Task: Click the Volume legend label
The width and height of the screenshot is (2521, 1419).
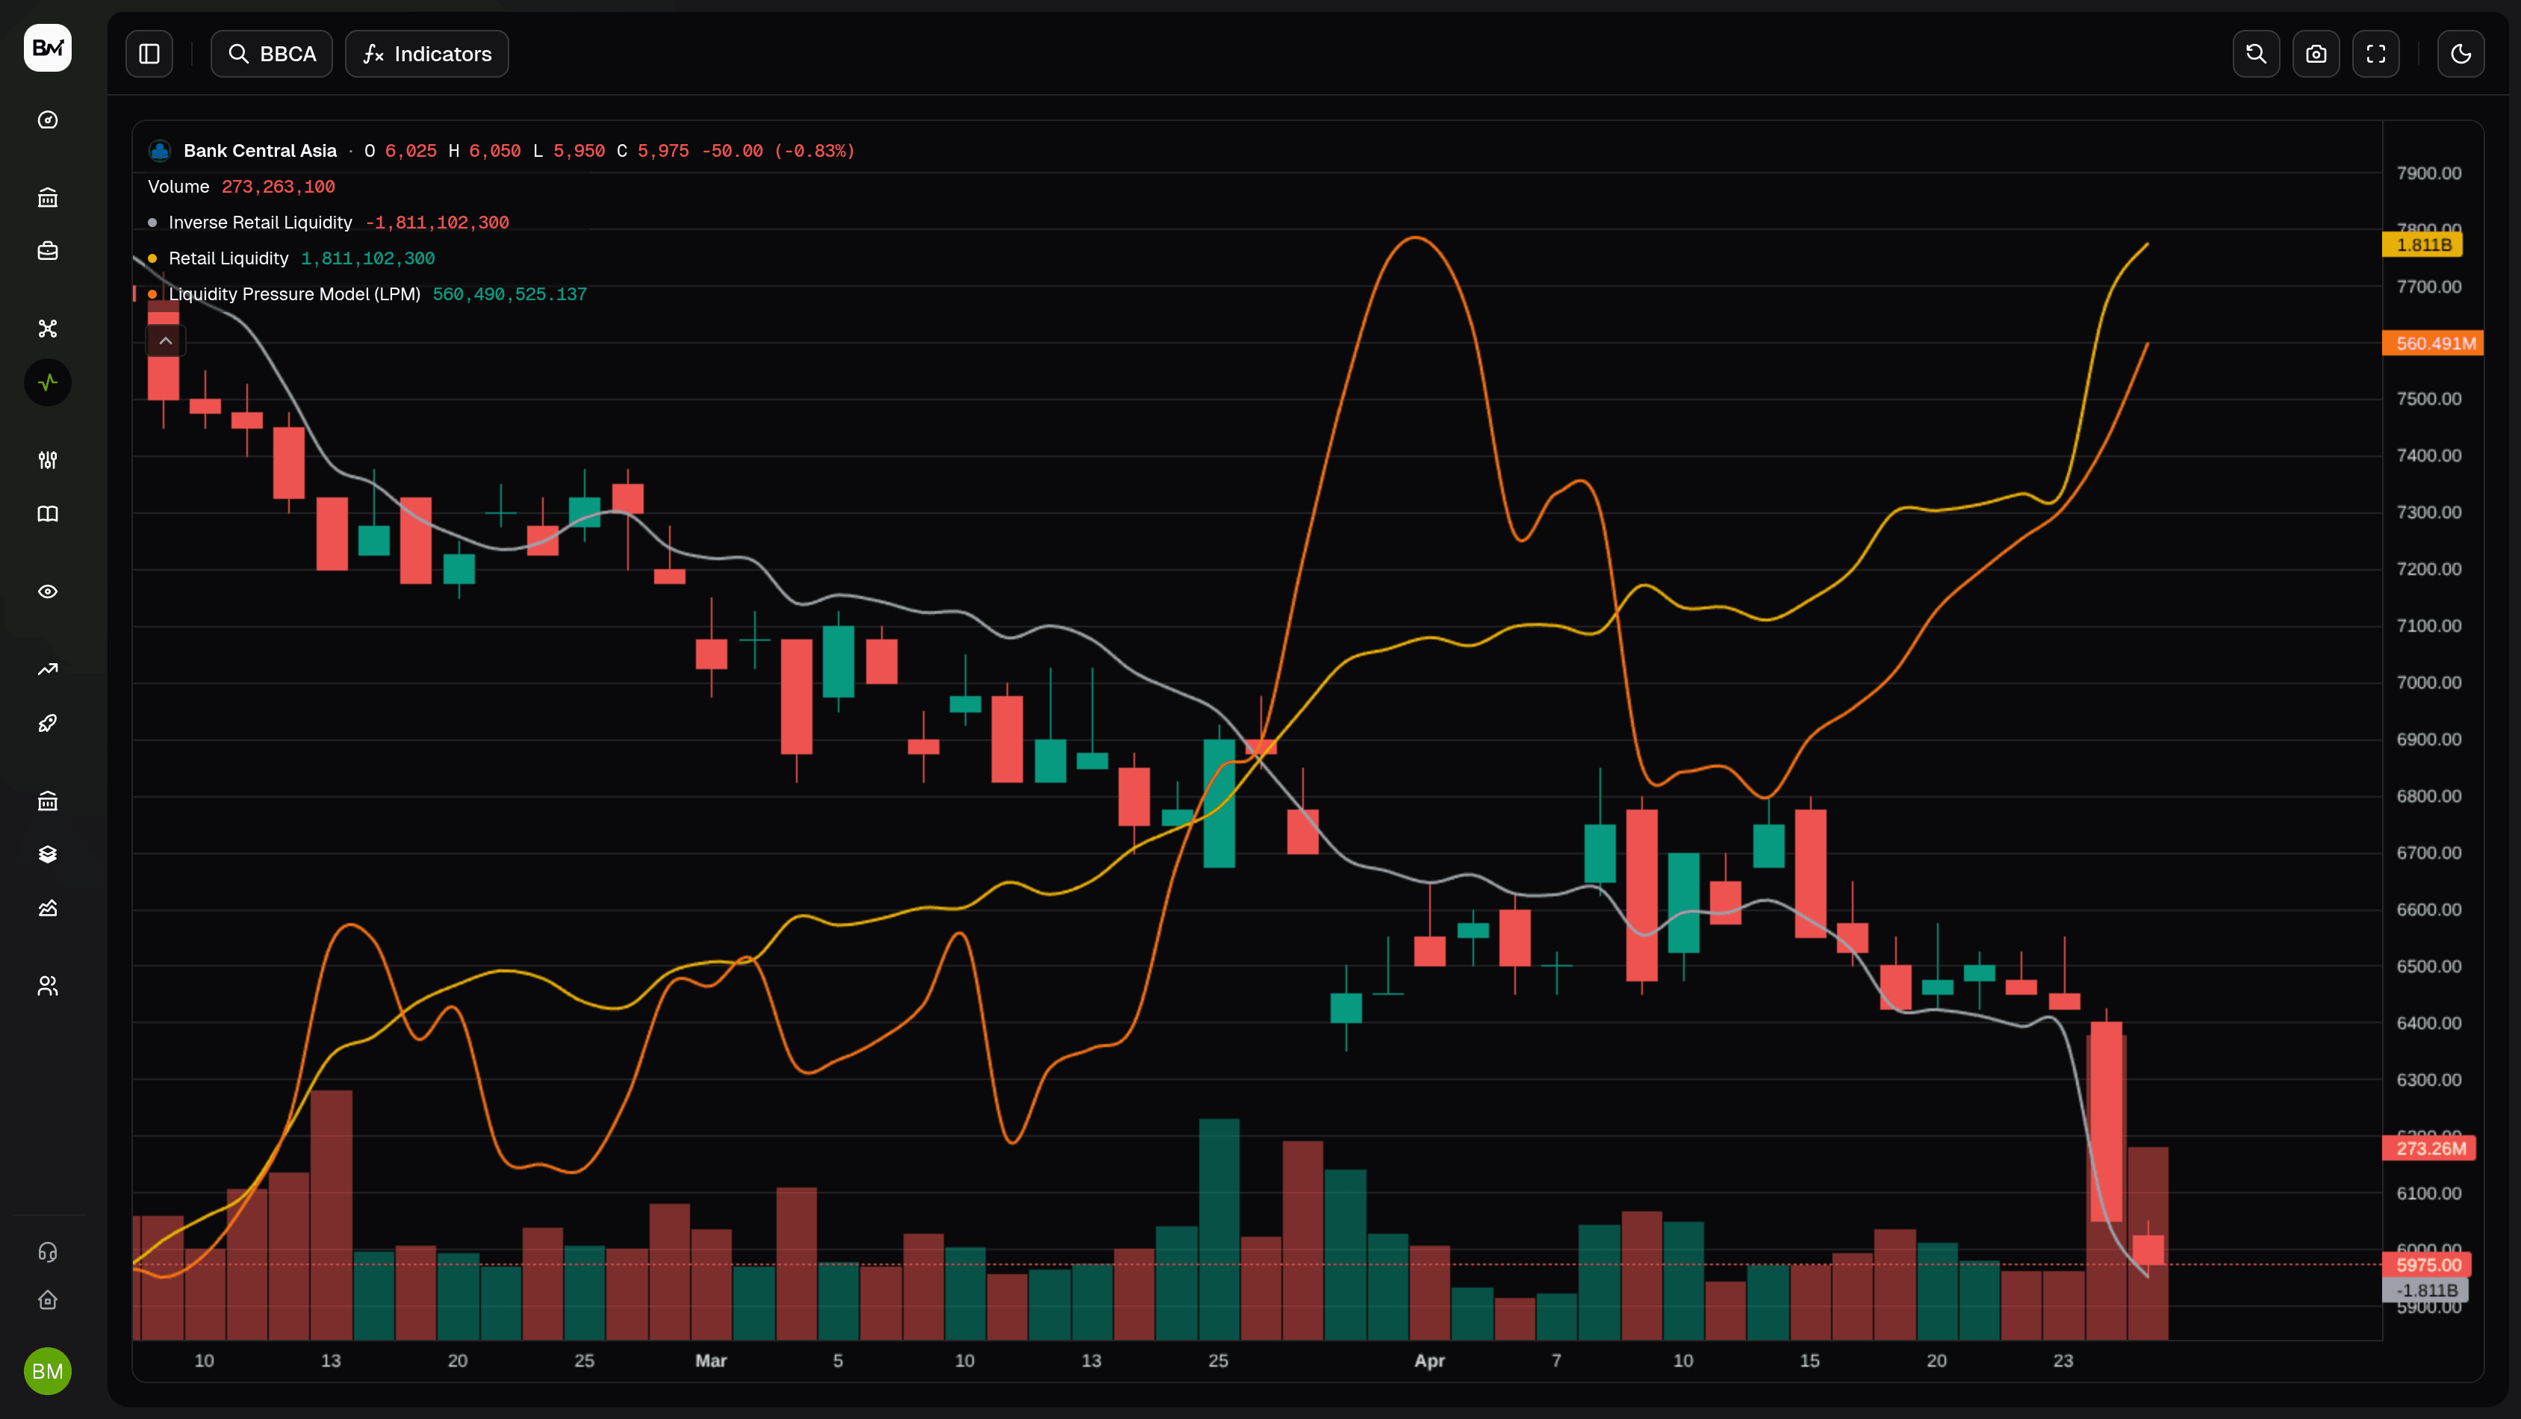Action: click(178, 187)
